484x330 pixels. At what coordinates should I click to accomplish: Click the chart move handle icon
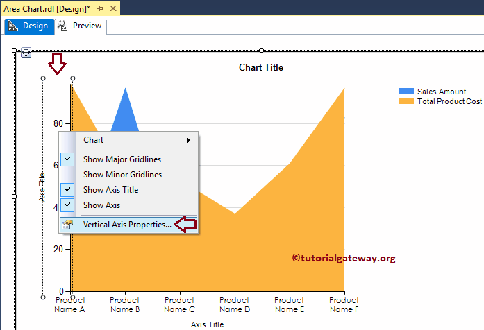(26, 52)
